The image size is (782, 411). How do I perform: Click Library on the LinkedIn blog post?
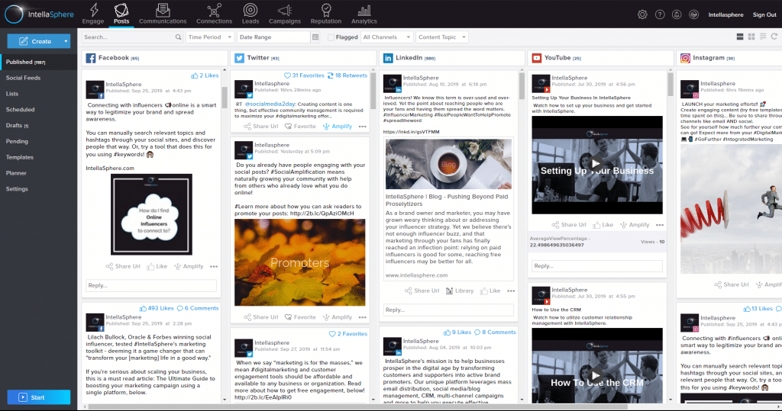point(459,291)
